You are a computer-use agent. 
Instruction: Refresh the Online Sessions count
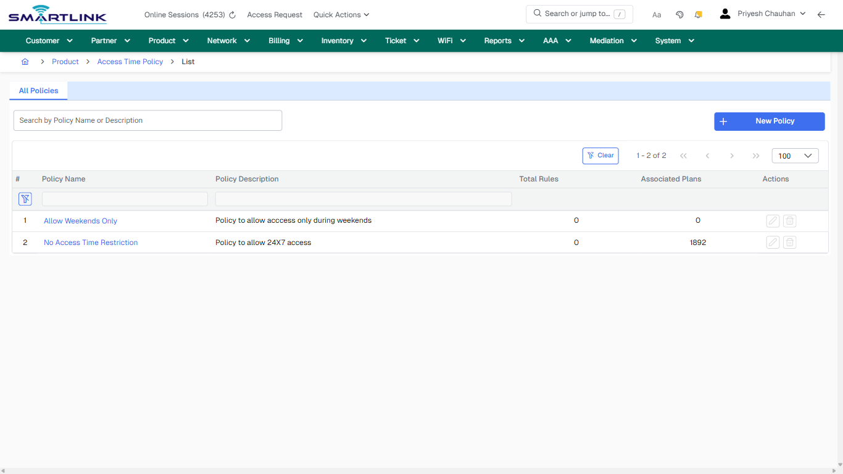click(231, 14)
